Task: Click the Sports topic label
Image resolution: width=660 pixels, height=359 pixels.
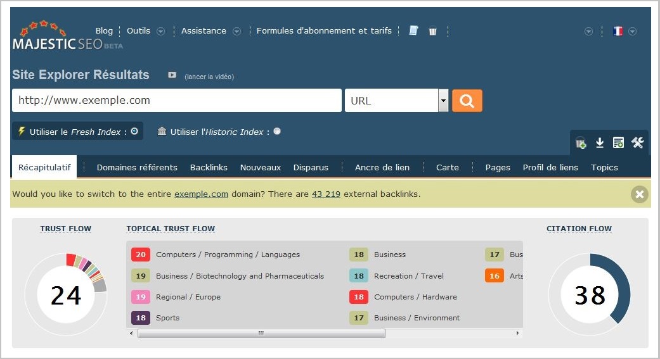Action: coord(167,318)
